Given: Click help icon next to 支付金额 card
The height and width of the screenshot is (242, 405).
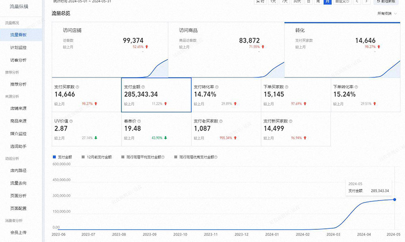Looking at the screenshot, I should click(143, 87).
